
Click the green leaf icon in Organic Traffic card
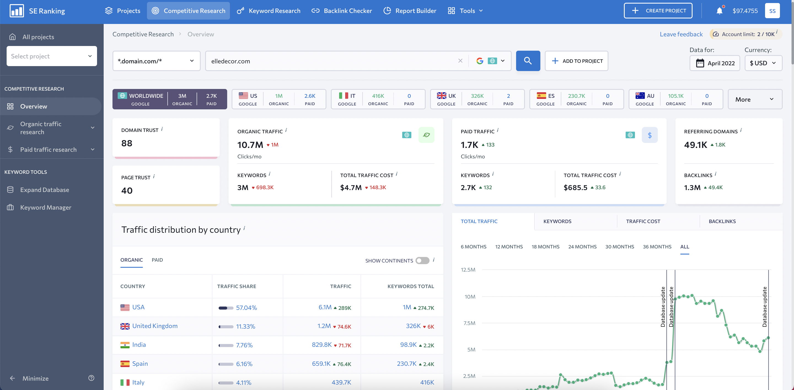(426, 135)
